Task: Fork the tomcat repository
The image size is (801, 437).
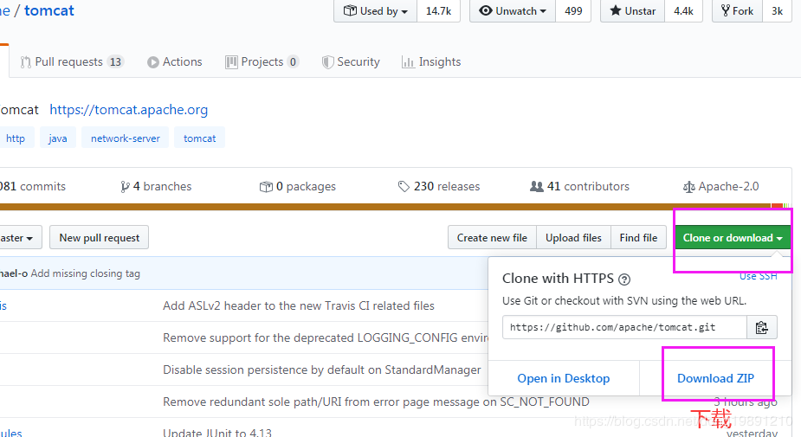Action: [737, 10]
